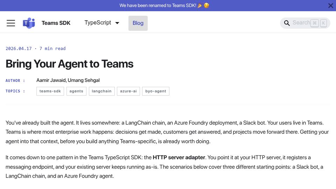Select the agents topic tag
This screenshot has height=189, width=336.
[x=76, y=91]
